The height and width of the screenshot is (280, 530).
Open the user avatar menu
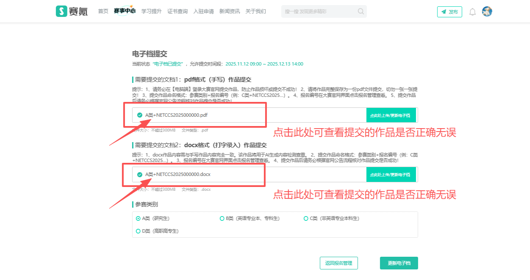pyautogui.click(x=487, y=11)
